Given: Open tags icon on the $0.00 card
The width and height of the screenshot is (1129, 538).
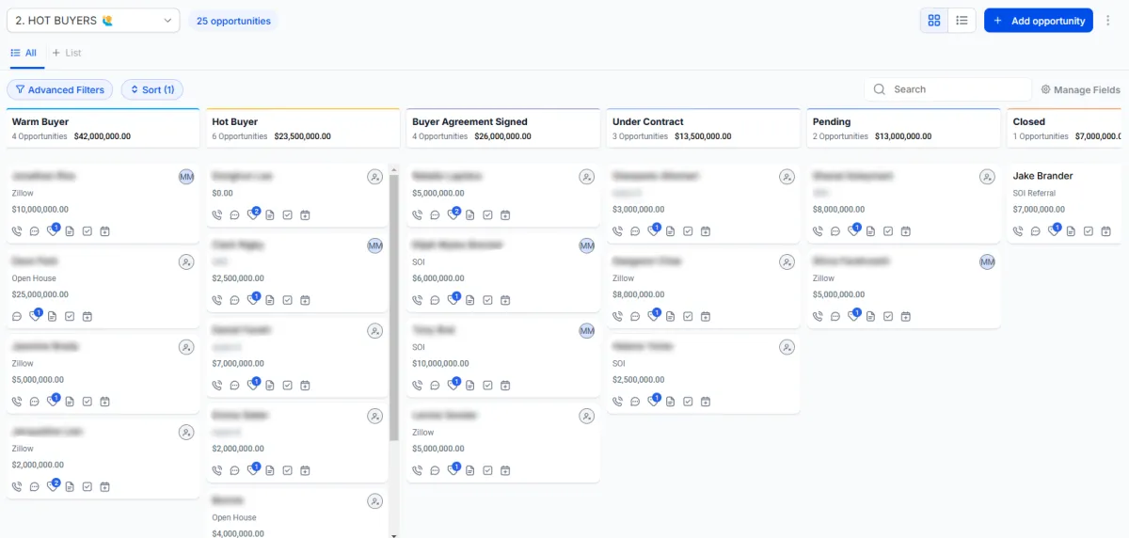Looking at the screenshot, I should (252, 214).
